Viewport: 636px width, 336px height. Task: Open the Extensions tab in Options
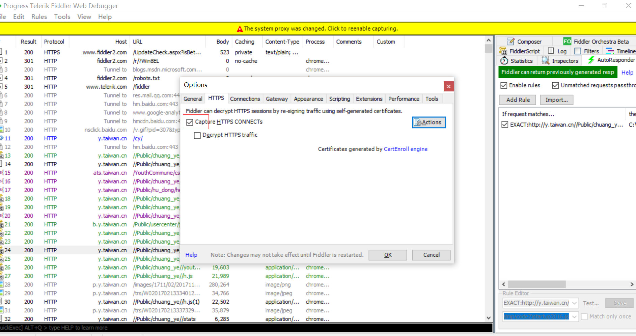point(369,99)
